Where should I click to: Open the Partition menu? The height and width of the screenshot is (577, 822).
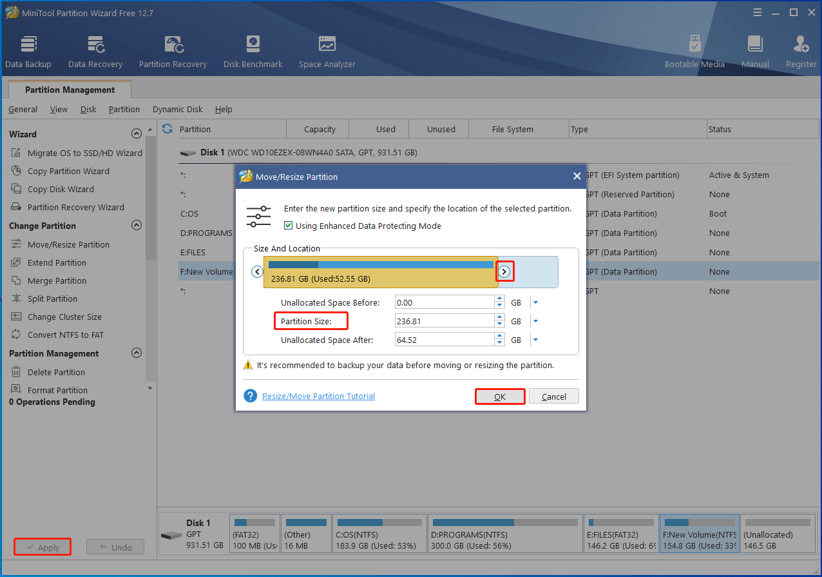pos(124,109)
